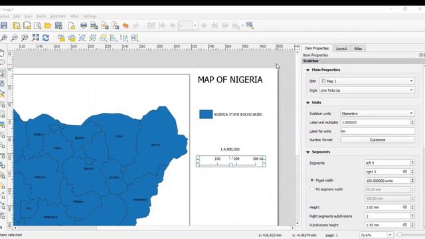425x239 pixels.
Task: Click data-defined override icon beside Height
Action: point(405,207)
